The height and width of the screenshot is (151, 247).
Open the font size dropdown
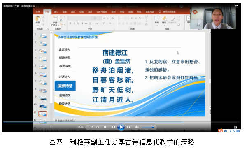pos(100,18)
